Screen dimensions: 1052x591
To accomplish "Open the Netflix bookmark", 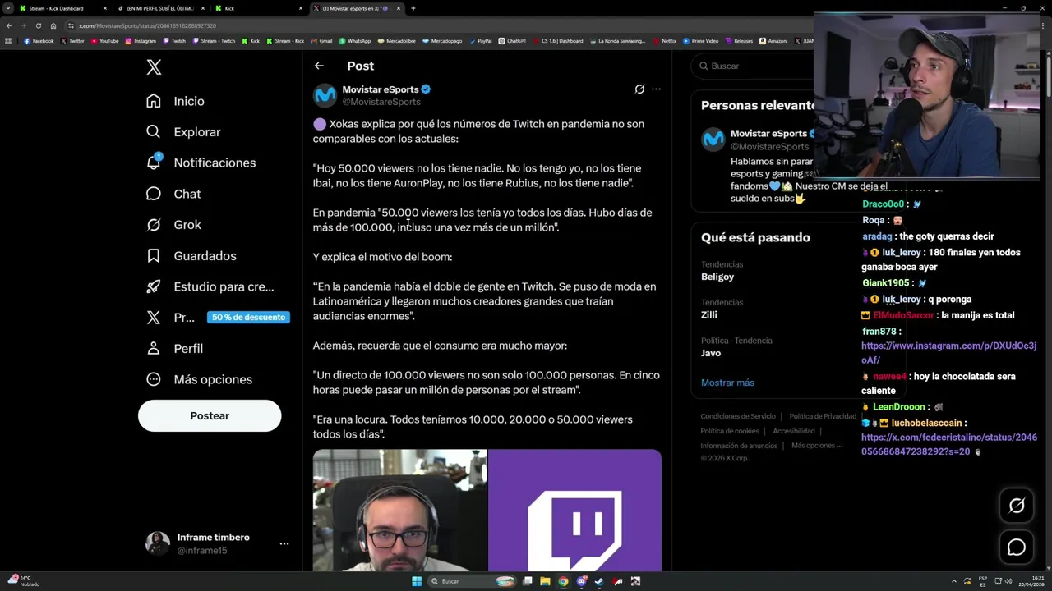I will point(665,41).
